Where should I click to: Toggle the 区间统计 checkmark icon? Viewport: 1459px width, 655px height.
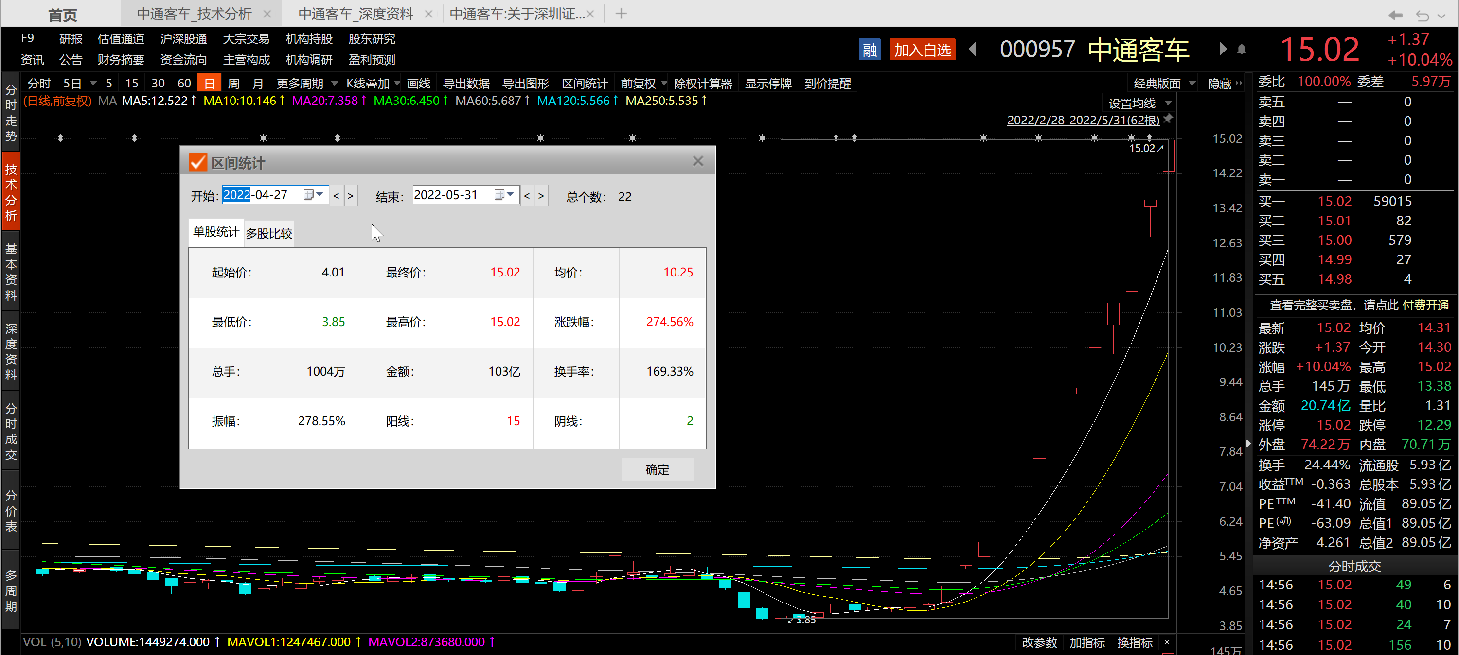click(x=197, y=163)
